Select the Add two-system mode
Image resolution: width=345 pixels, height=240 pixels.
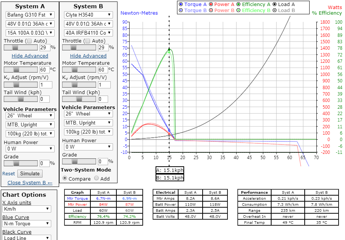pos(96,178)
